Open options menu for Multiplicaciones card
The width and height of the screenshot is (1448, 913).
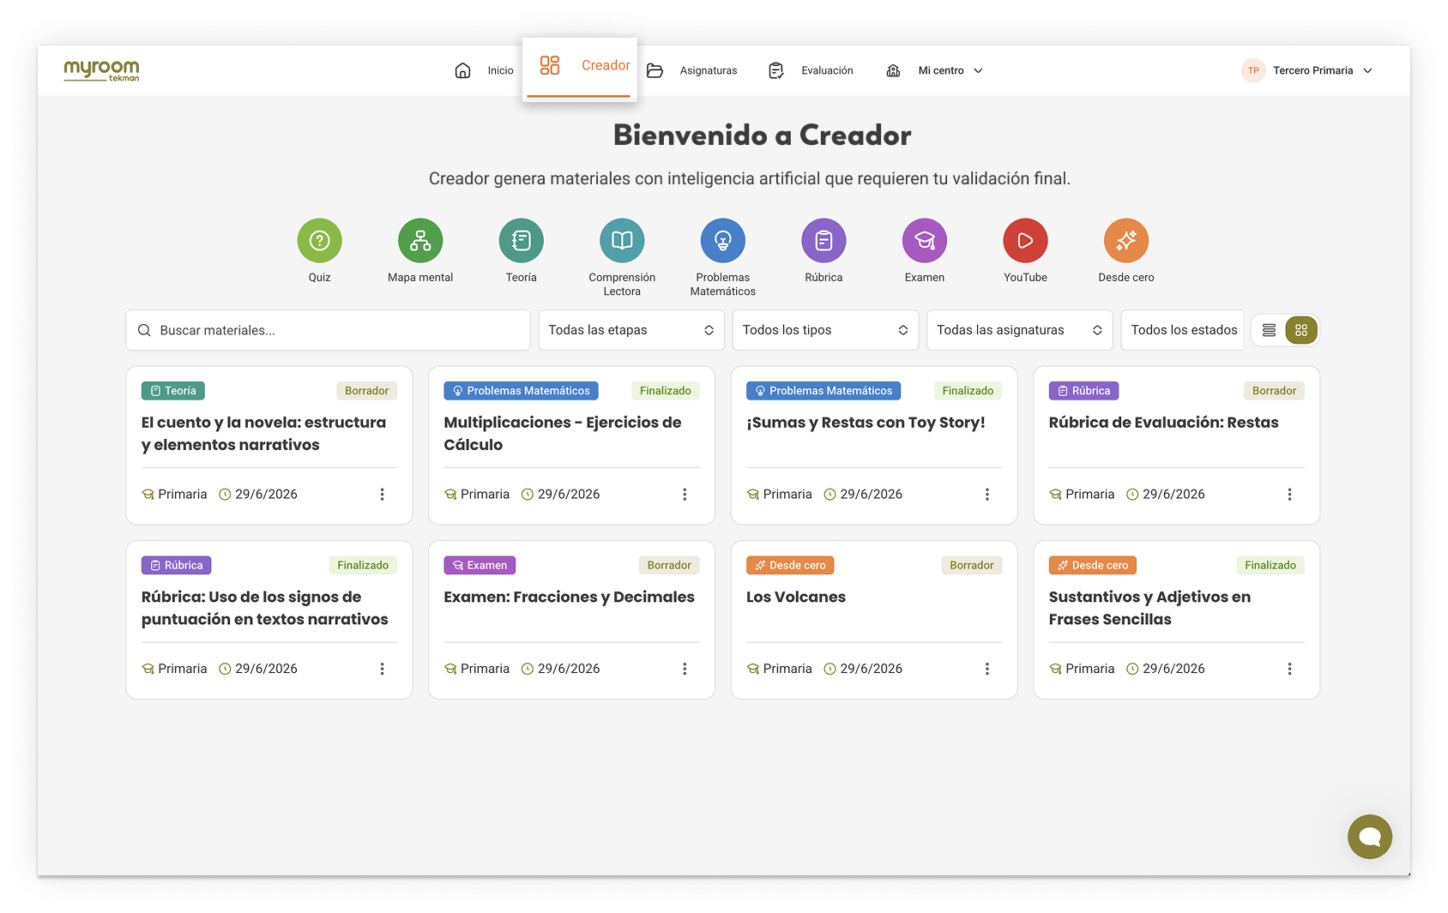(x=685, y=495)
